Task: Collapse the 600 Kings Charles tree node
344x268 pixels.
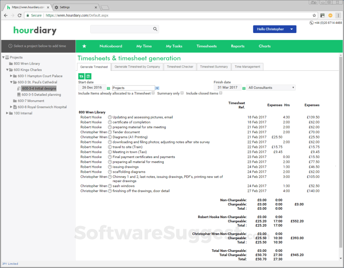Action: tap(7, 70)
